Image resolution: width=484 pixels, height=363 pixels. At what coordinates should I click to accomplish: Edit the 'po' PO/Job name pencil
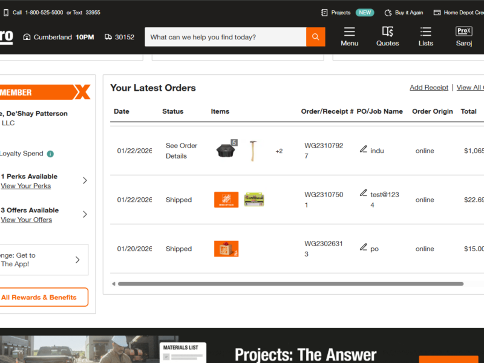pos(364,247)
